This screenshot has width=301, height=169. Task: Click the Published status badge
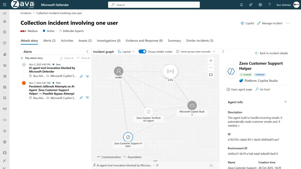[260, 75]
